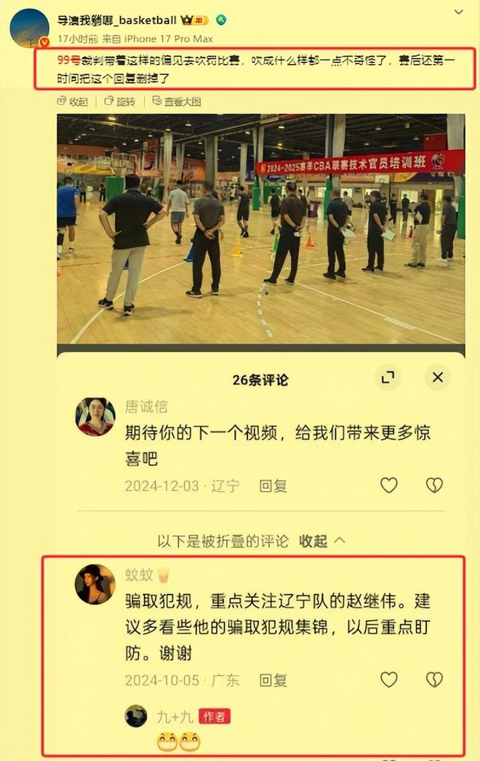
Task: Open 蚊蚊's profile avatar
Action: (95, 584)
